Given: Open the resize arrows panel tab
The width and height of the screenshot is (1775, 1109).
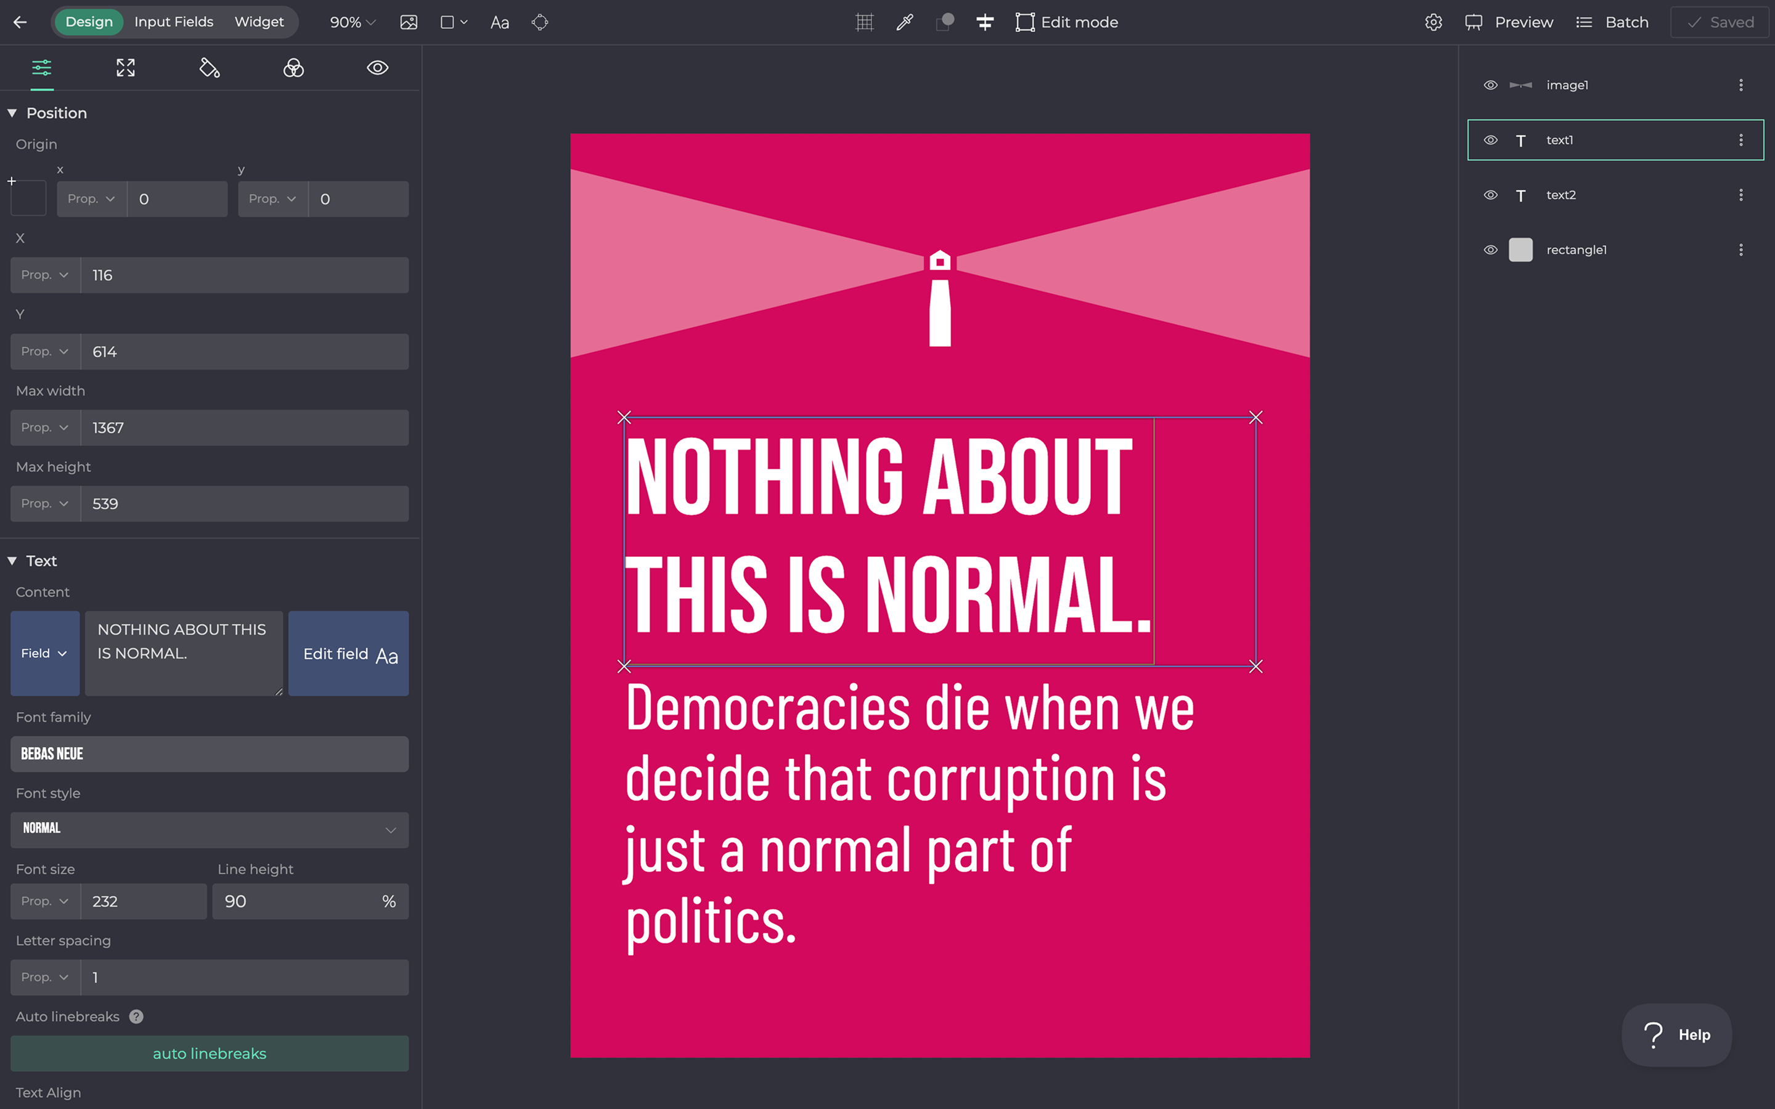Looking at the screenshot, I should tap(126, 68).
